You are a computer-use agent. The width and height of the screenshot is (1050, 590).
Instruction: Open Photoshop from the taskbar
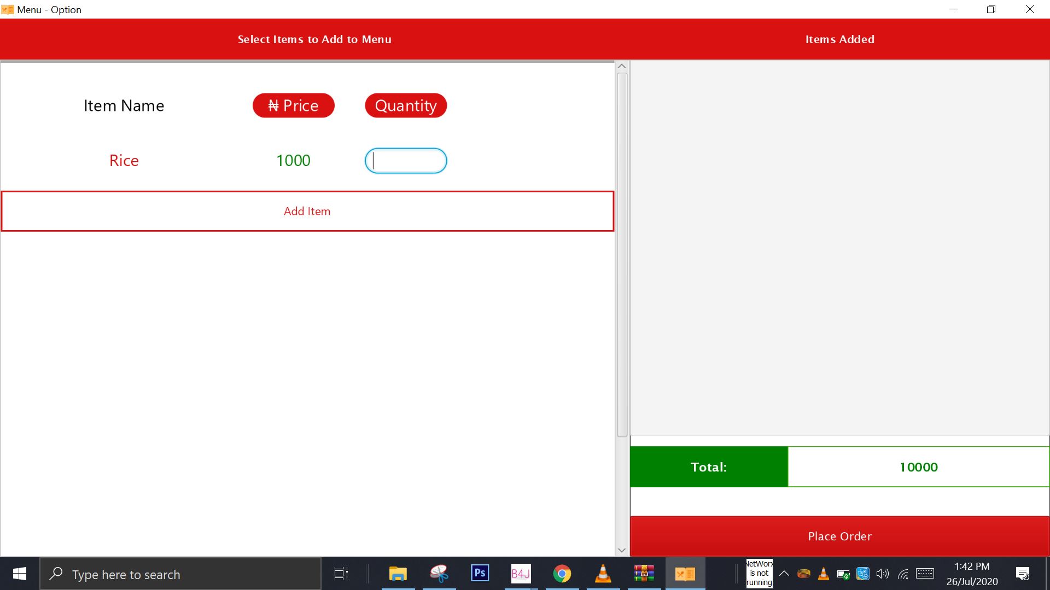click(x=480, y=574)
